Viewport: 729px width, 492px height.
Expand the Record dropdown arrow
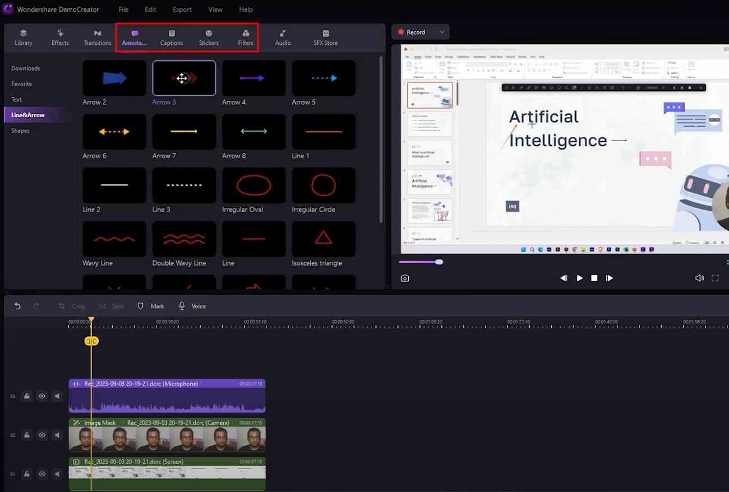[x=442, y=32]
